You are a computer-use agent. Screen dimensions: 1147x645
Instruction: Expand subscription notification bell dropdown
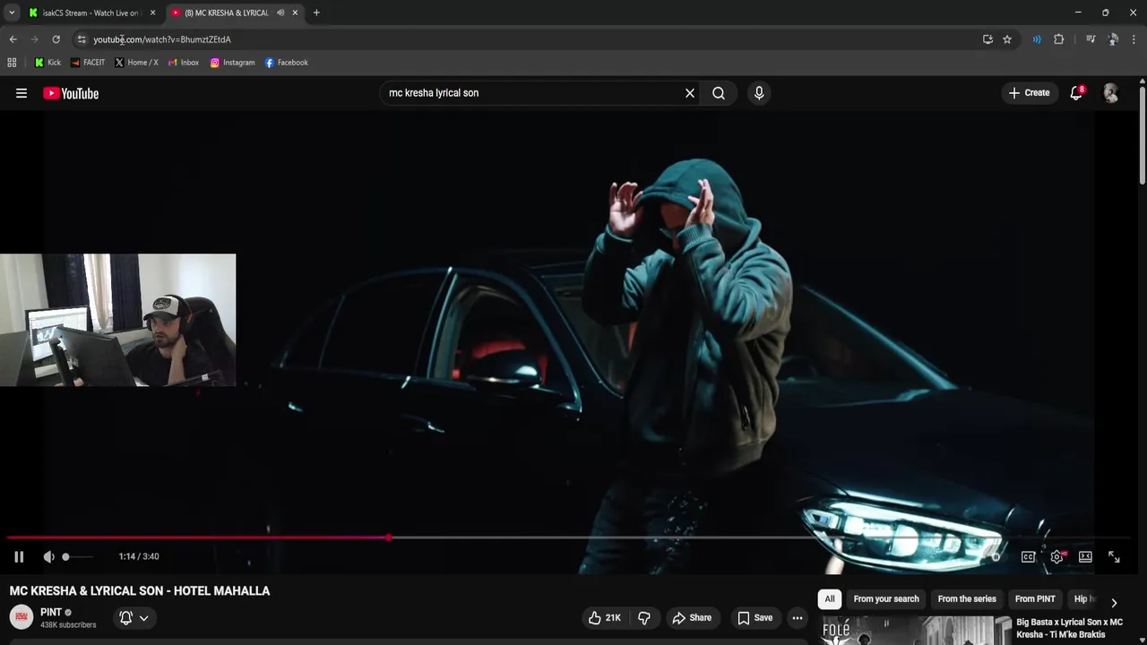[134, 617]
